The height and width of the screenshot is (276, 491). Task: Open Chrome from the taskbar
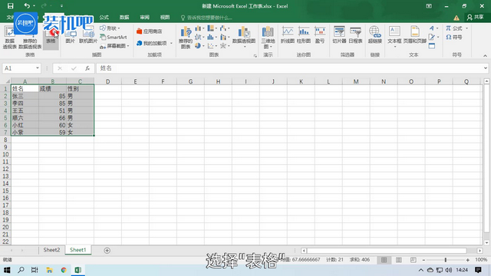tap(64, 270)
